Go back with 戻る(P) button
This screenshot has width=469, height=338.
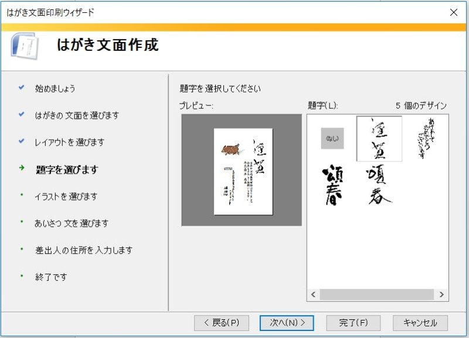[x=222, y=323]
